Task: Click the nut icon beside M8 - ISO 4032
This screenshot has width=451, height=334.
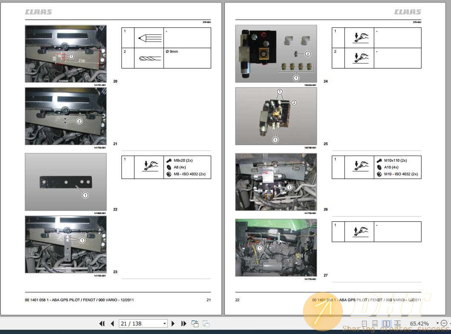Action: point(169,174)
